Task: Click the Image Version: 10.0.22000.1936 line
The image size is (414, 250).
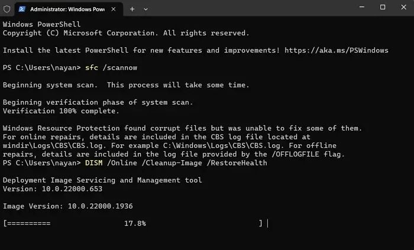Action: click(x=68, y=206)
